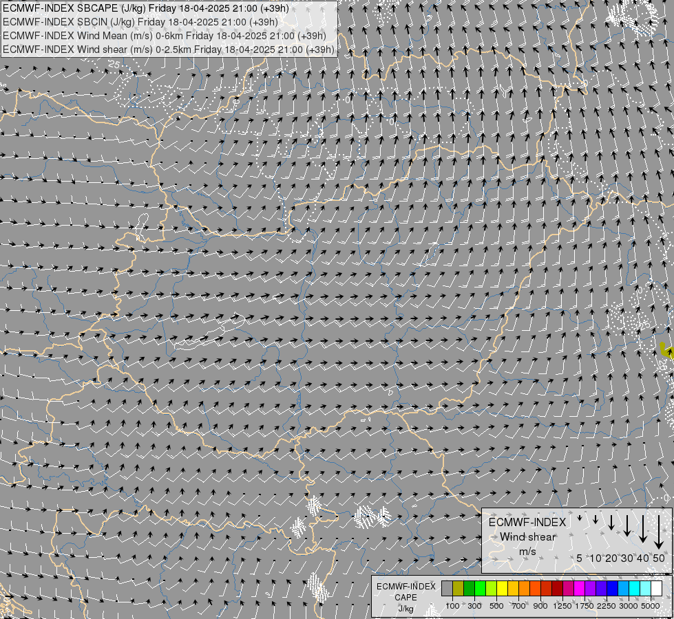
Task: Click the wind shear legend arrow above 40
Action: (x=643, y=529)
